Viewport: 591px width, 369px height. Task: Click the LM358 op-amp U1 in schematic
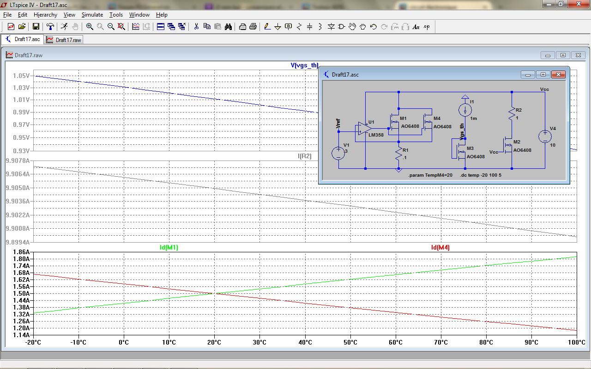click(363, 129)
